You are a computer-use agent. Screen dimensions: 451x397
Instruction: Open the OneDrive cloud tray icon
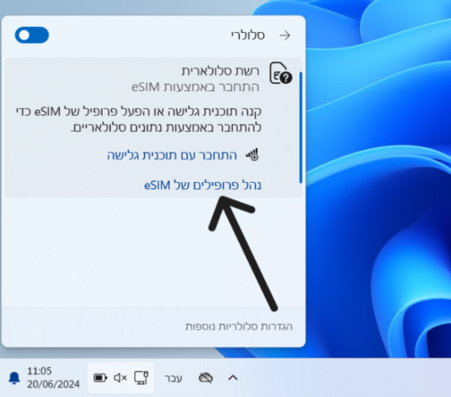pos(206,378)
